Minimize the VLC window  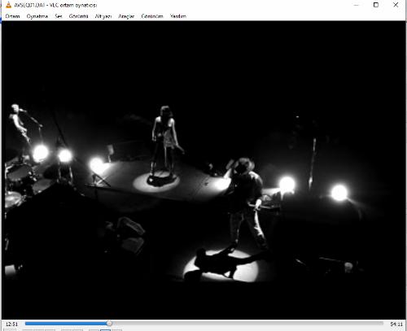tap(357, 5)
